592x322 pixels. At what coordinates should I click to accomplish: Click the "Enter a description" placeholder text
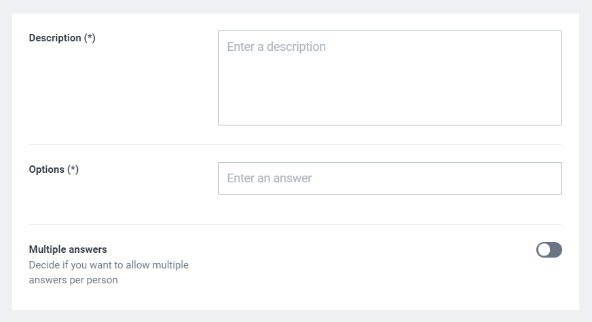(x=276, y=47)
